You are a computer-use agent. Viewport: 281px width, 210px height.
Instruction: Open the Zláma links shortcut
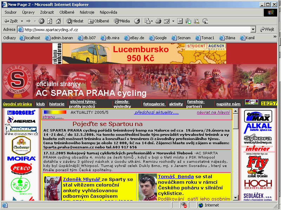227,38
